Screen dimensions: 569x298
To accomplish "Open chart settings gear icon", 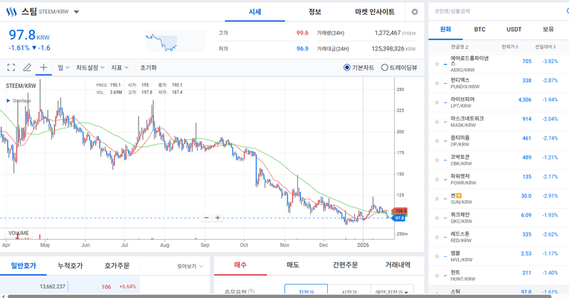I will pos(415,12).
